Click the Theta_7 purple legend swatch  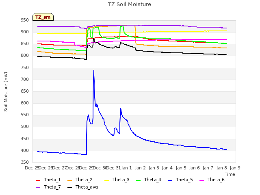tap(38, 188)
